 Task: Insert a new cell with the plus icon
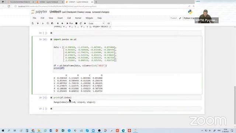(38, 23)
